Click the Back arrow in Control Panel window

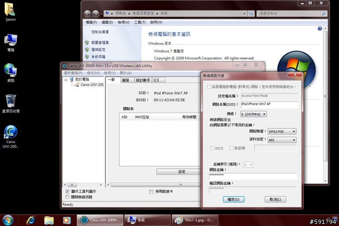87,13
